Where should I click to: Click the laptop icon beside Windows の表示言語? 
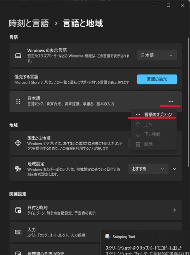pyautogui.click(x=18, y=56)
